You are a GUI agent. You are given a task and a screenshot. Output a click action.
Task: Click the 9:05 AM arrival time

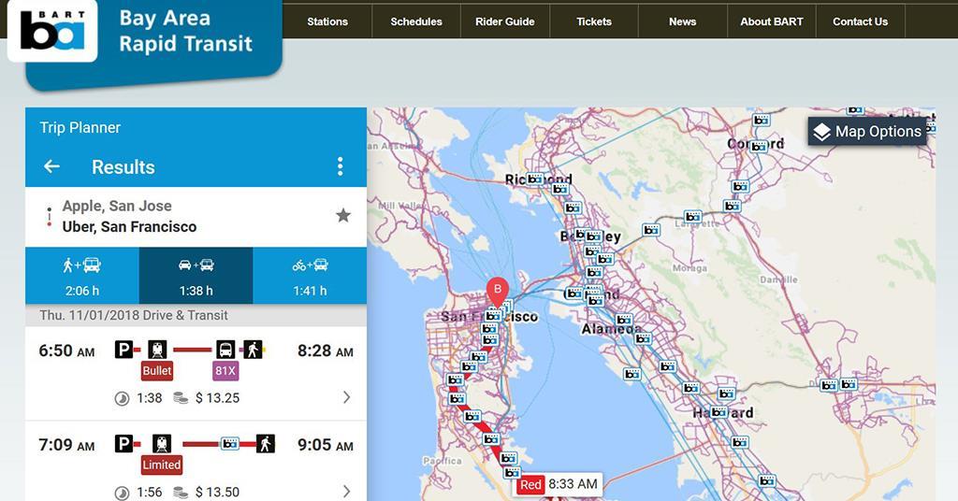325,445
